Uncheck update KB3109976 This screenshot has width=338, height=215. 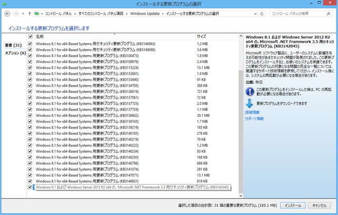(x=30, y=62)
